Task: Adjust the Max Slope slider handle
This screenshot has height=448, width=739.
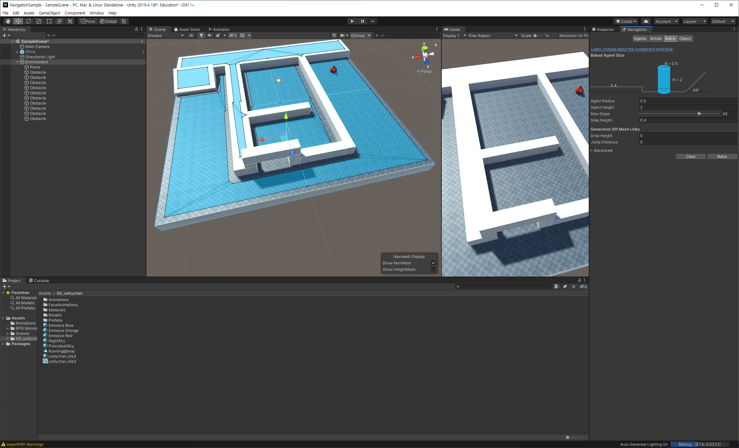Action: click(699, 114)
